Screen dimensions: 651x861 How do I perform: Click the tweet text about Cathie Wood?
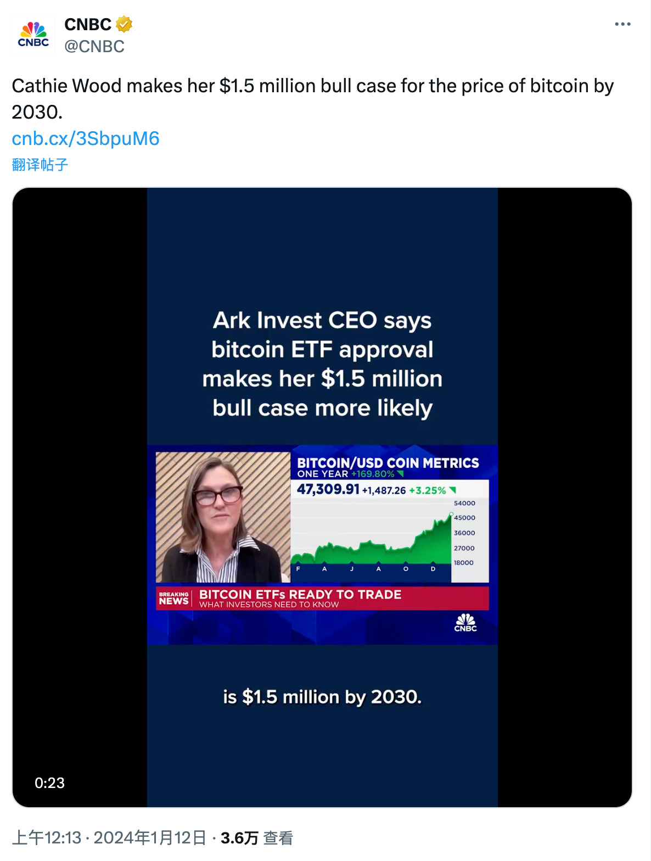[313, 99]
